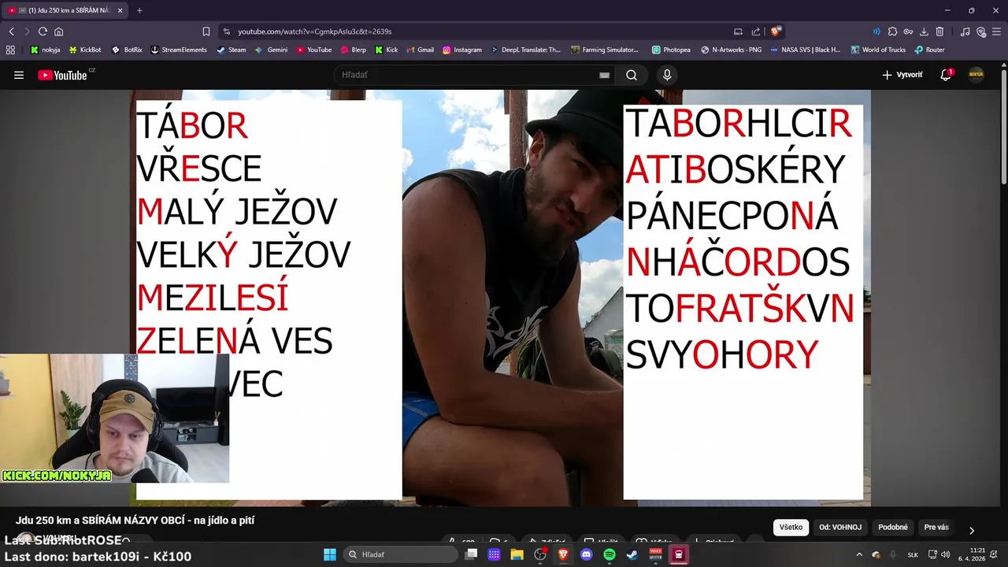Open the music note playlist icon
Screen dimensions: 1008x567
965,31
